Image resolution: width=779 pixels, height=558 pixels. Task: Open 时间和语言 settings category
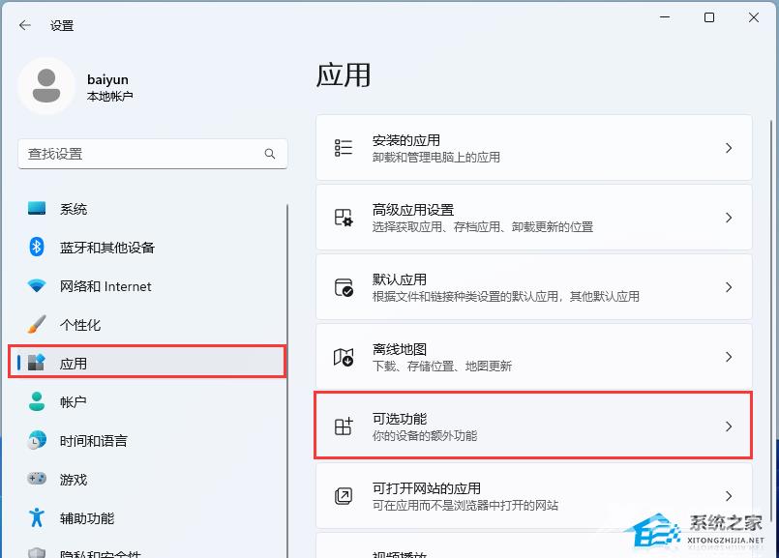pyautogui.click(x=147, y=440)
